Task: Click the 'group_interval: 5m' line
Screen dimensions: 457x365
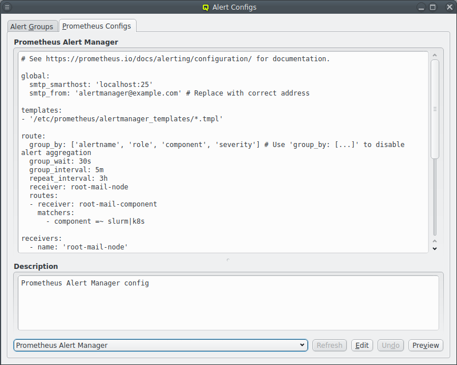Action: [66, 170]
